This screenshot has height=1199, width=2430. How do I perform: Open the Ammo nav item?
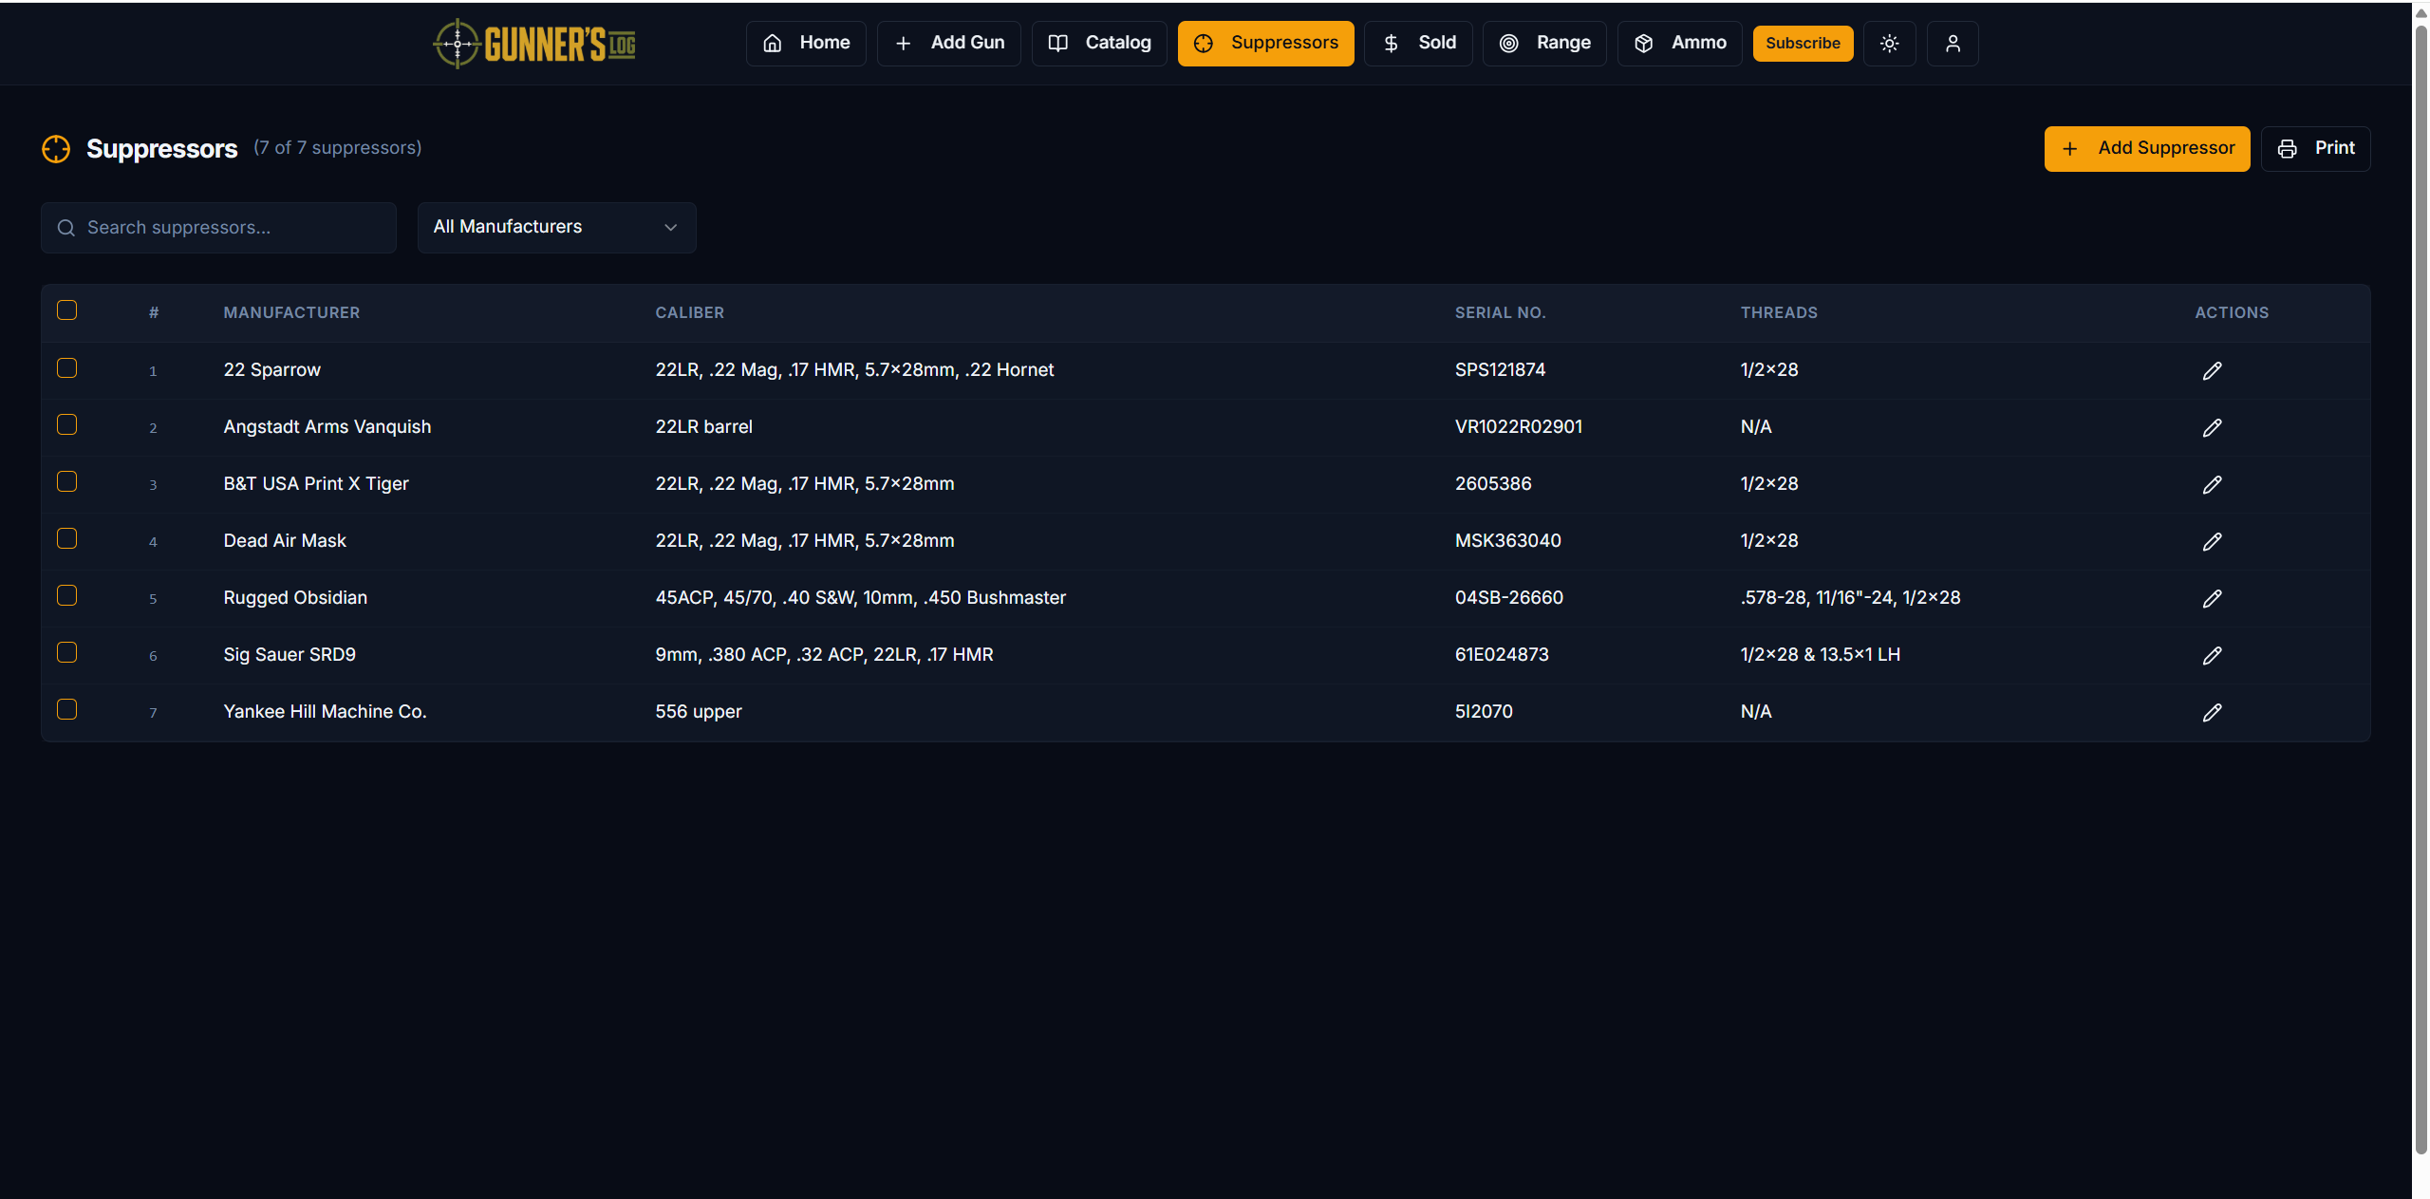(x=1679, y=44)
